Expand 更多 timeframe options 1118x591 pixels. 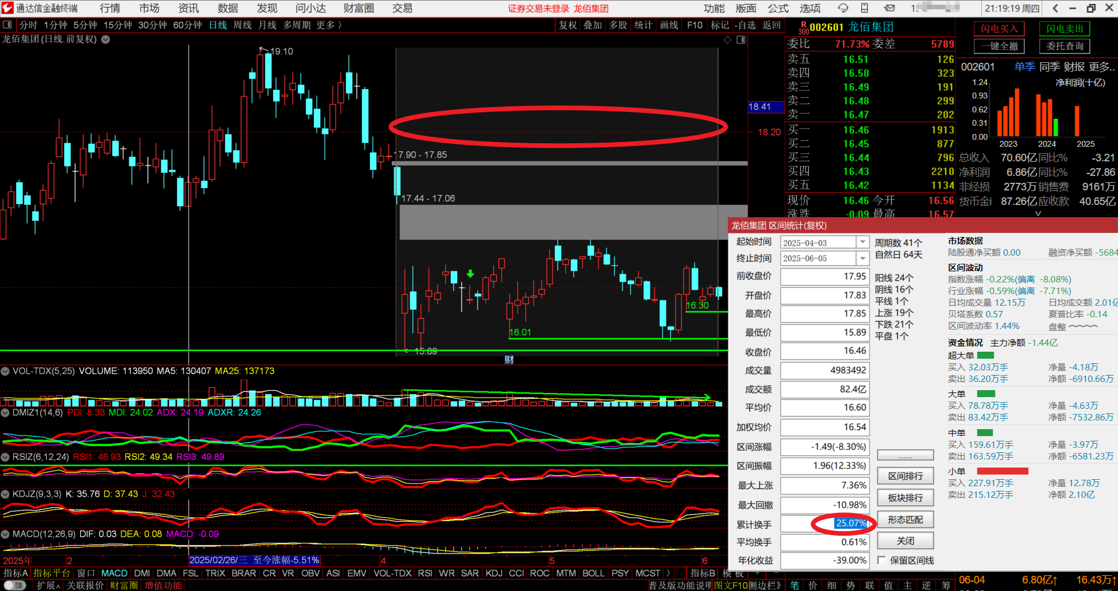pos(329,25)
